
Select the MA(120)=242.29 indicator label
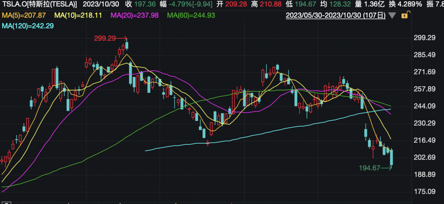click(28, 26)
